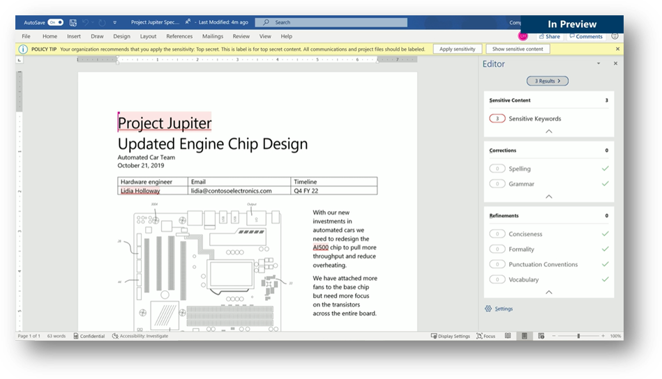Open the Mailings tab

tap(213, 36)
